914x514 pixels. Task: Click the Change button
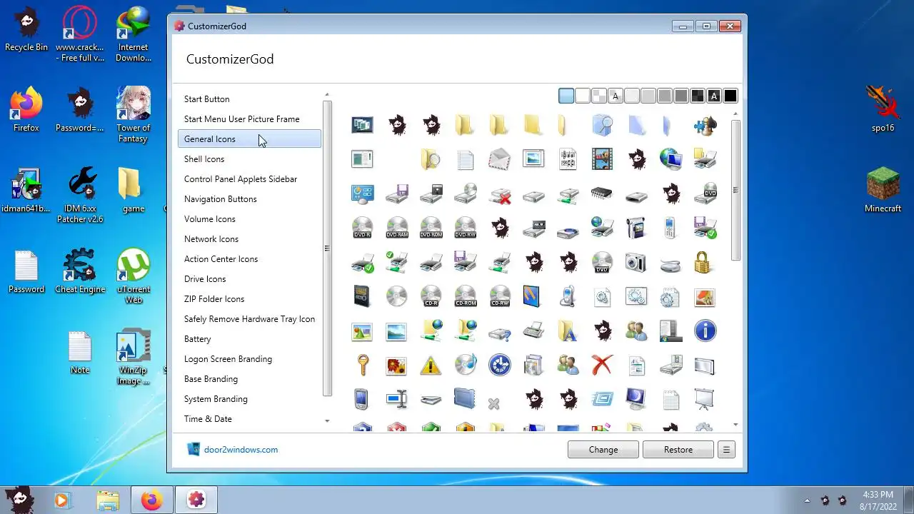click(x=603, y=450)
